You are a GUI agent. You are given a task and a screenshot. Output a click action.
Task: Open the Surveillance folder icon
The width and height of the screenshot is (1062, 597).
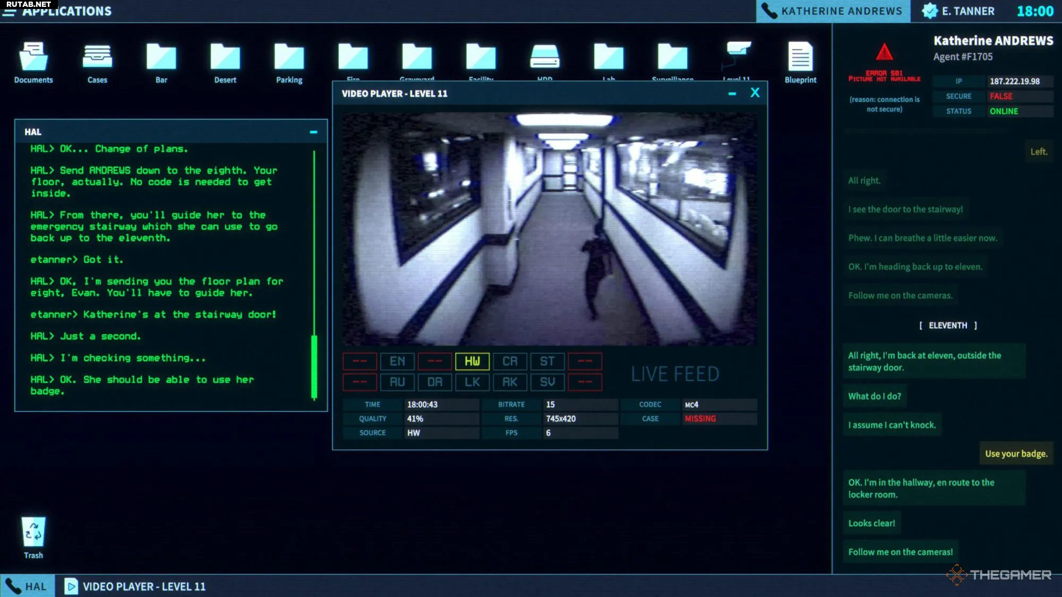673,57
